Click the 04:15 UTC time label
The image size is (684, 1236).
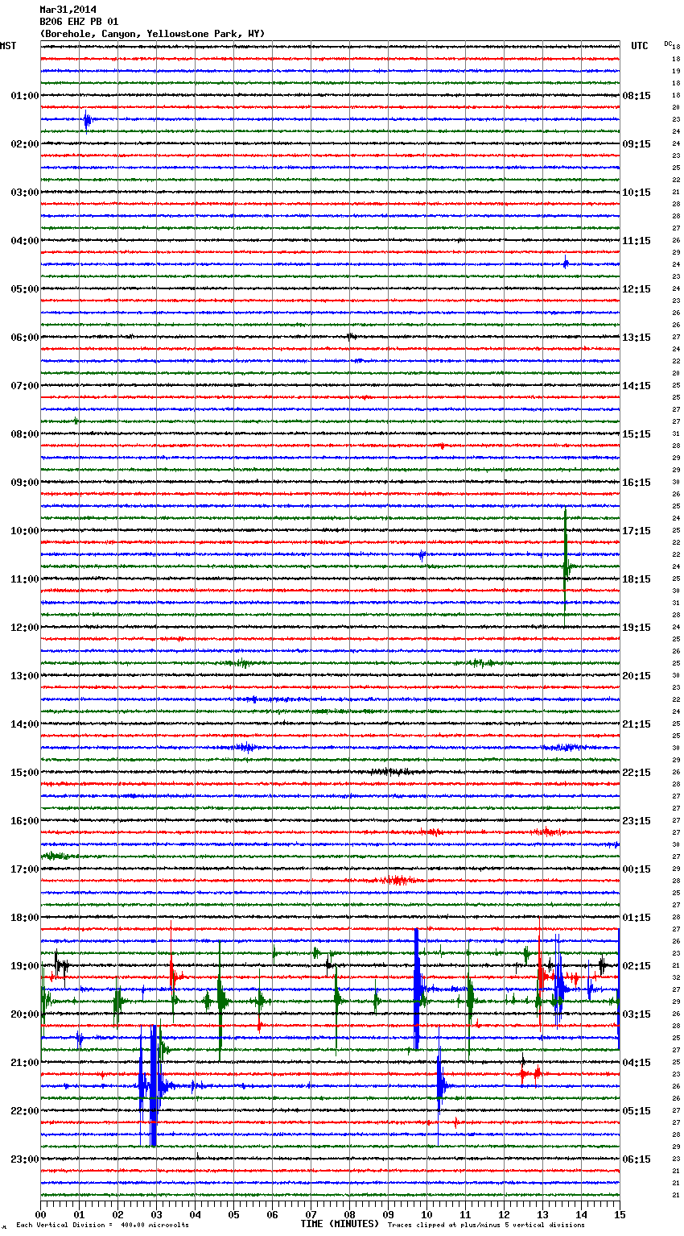tap(637, 1063)
